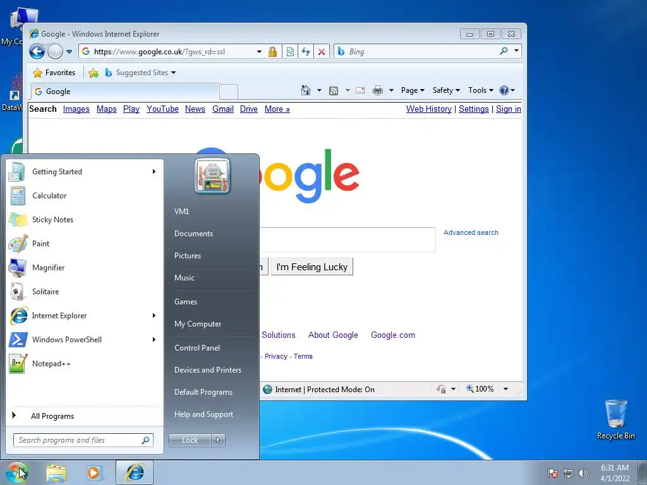Expand All Programs list
647x485 pixels.
84,416
